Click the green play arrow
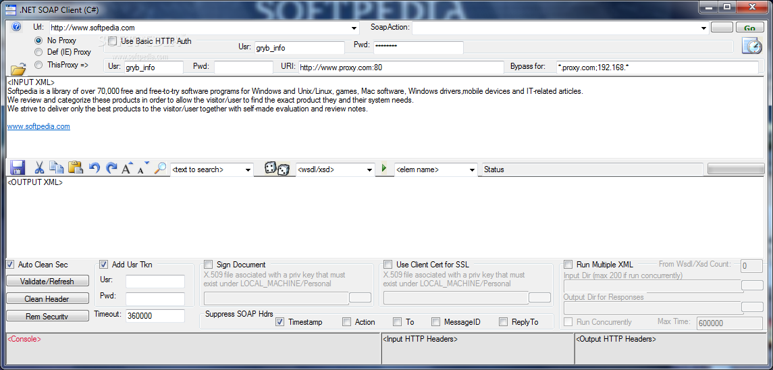773x370 pixels. point(385,168)
